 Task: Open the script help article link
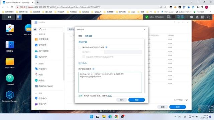110,96
